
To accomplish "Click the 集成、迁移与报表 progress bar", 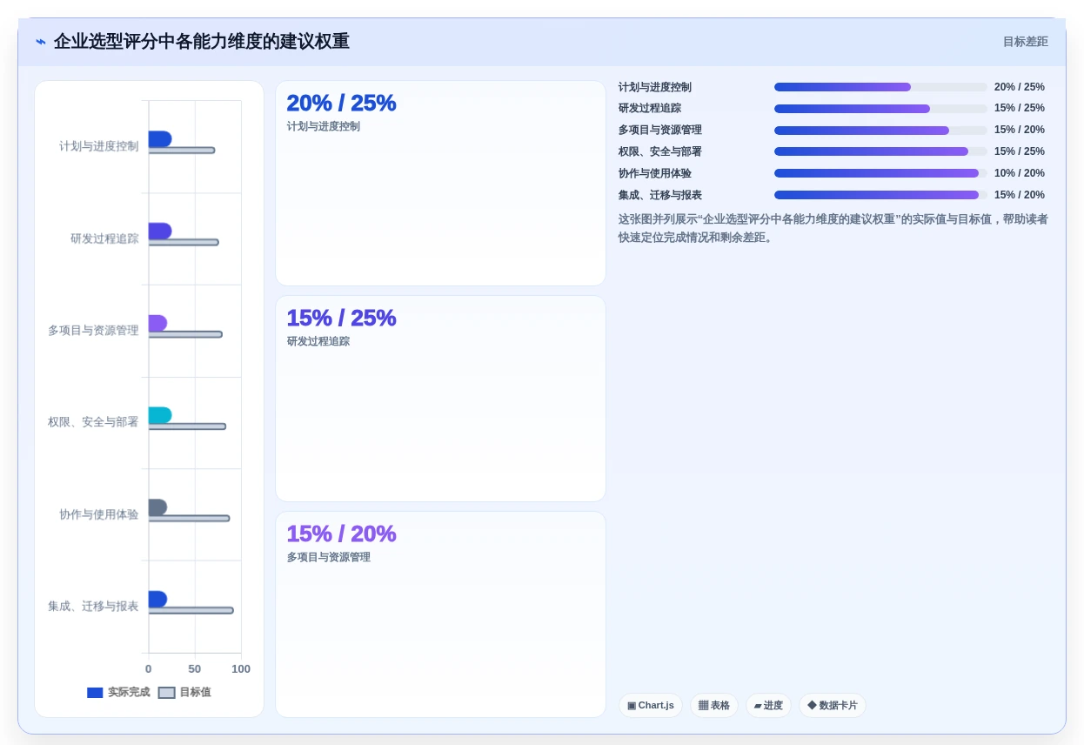I will click(x=880, y=195).
